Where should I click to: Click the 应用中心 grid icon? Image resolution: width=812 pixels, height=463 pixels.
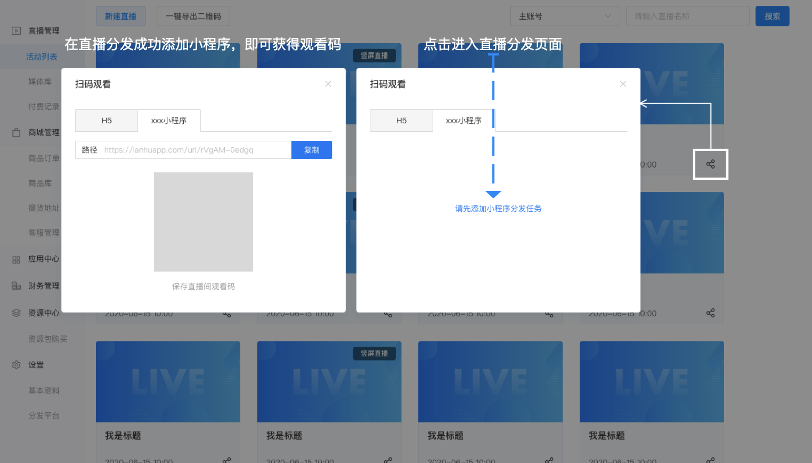[17, 260]
